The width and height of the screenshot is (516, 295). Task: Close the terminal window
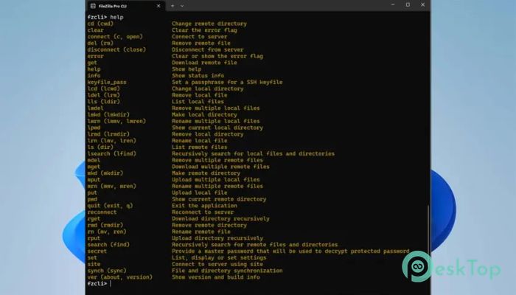(x=422, y=5)
